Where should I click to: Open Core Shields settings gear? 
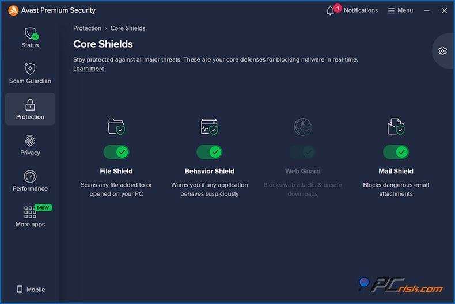(442, 51)
